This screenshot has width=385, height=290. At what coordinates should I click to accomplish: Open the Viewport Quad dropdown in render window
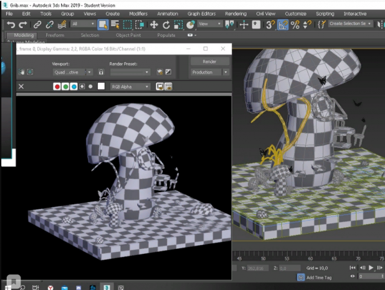[72, 72]
